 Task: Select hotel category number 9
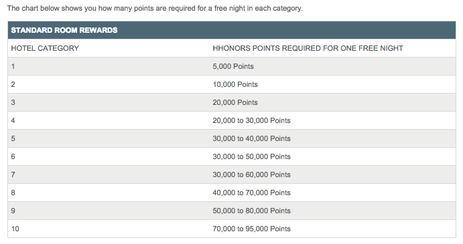(13, 211)
